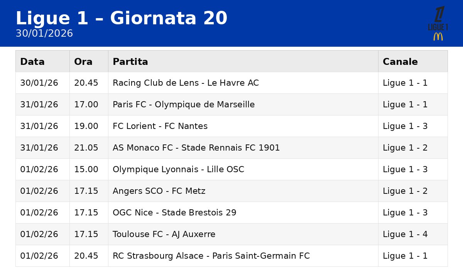Open RC Strasbourg Alsace - Paris Saint-Germain match
This screenshot has width=463, height=278.
pyautogui.click(x=231, y=256)
